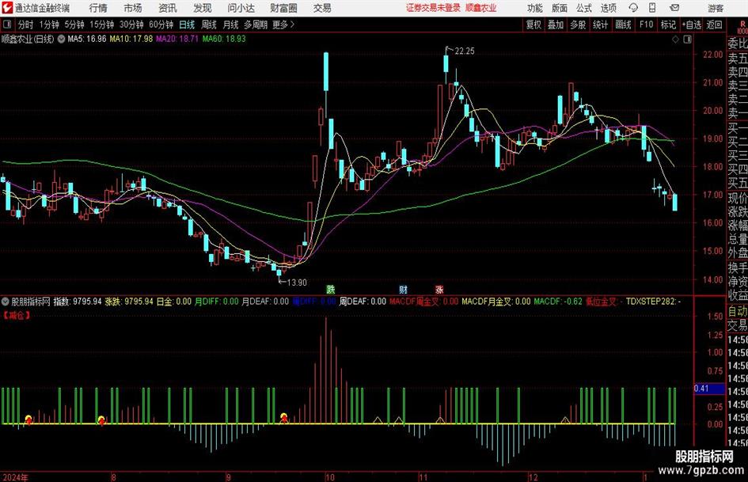Switch to 月线 monthly period tab
The width and height of the screenshot is (748, 482).
click(231, 25)
